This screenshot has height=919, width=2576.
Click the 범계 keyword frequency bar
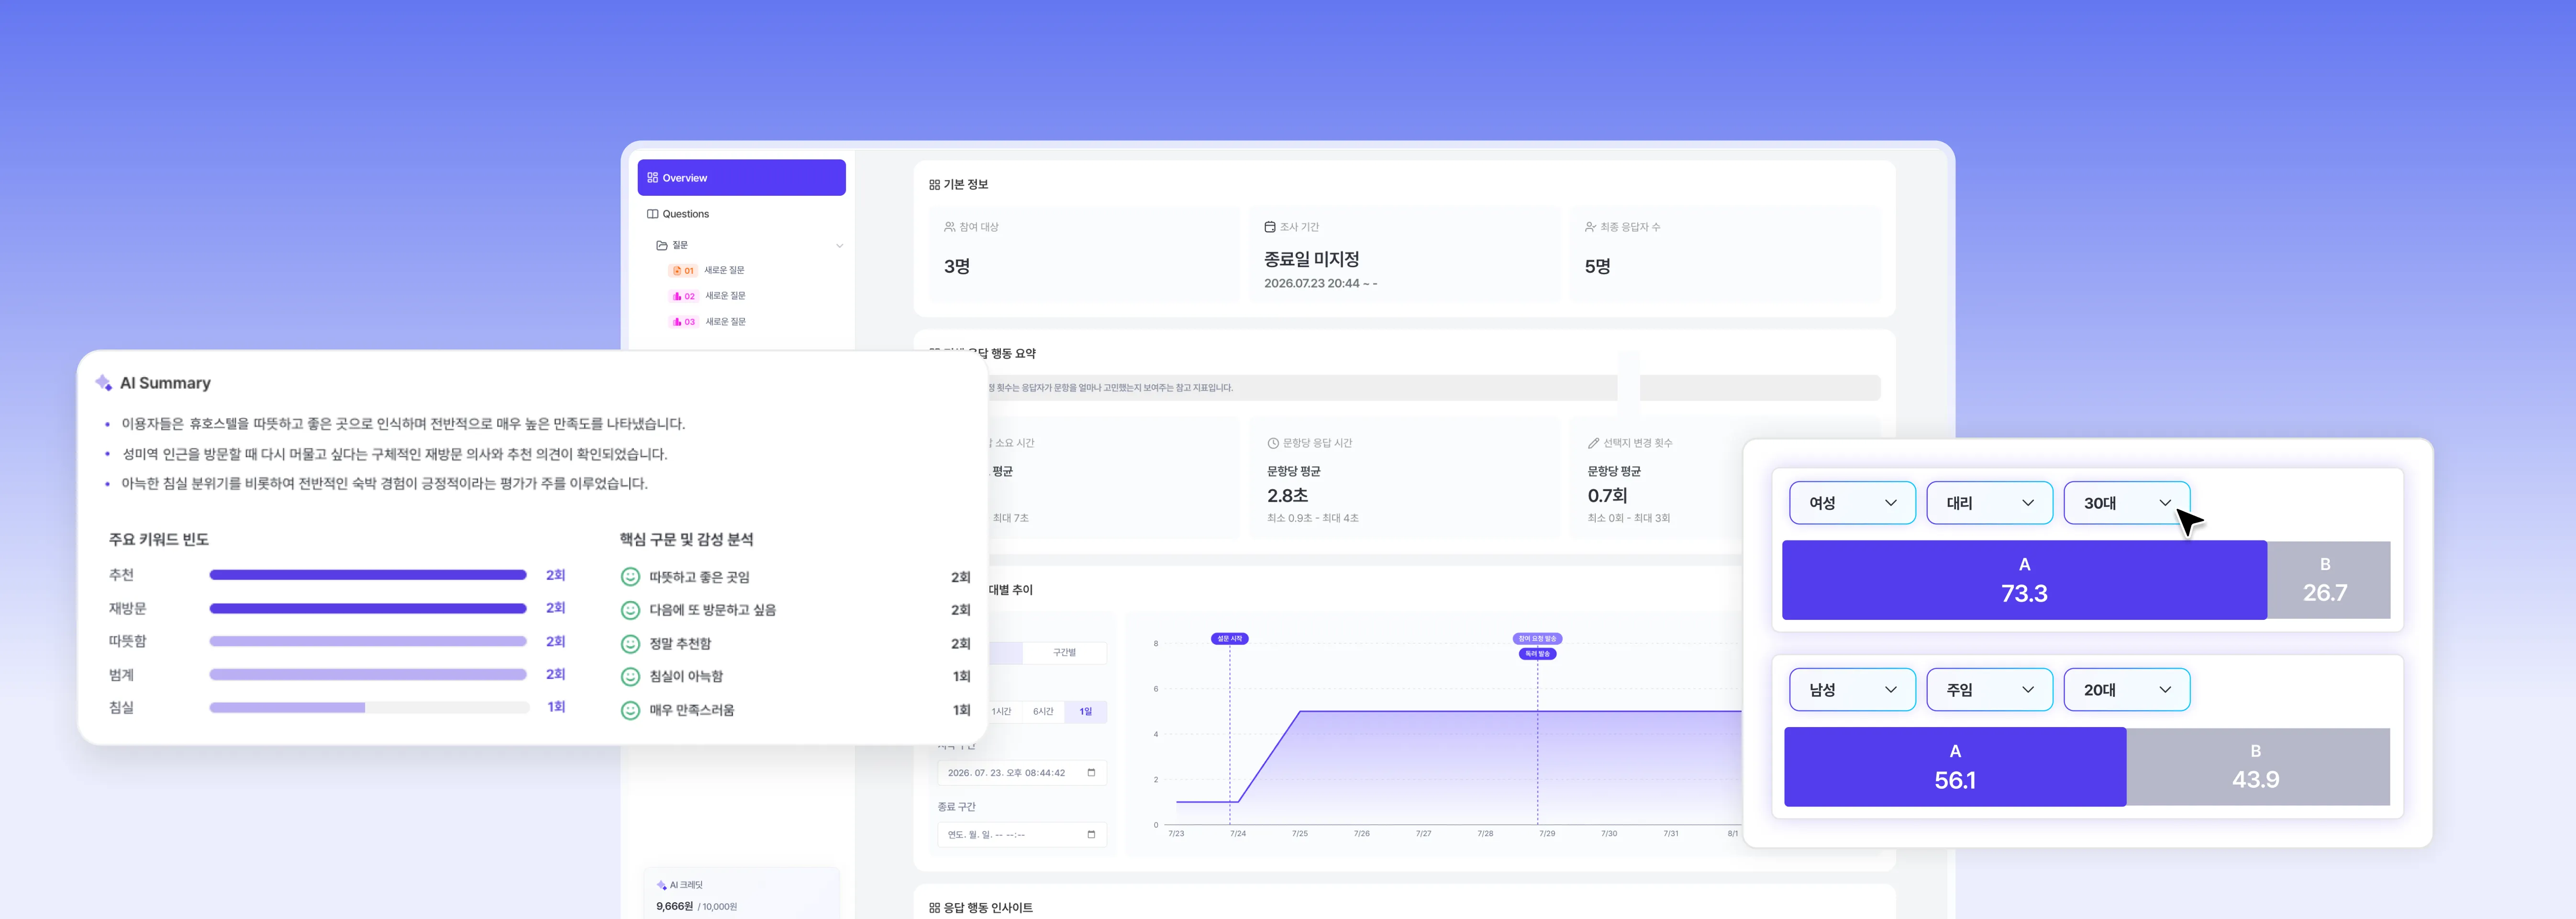tap(368, 675)
